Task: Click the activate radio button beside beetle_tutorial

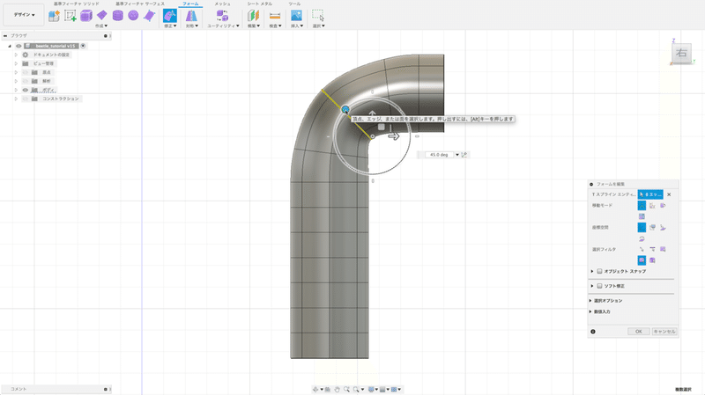Action: coord(83,46)
